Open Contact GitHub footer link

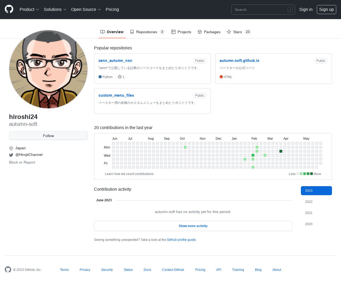point(173,270)
